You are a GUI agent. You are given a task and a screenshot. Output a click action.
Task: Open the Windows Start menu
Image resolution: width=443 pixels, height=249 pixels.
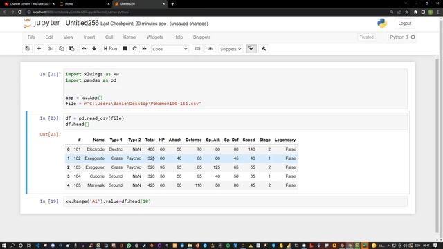tap(4, 246)
